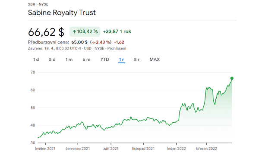The image size is (259, 155).
Task: Click the green 103,42 % change badge
Action: 85,31
